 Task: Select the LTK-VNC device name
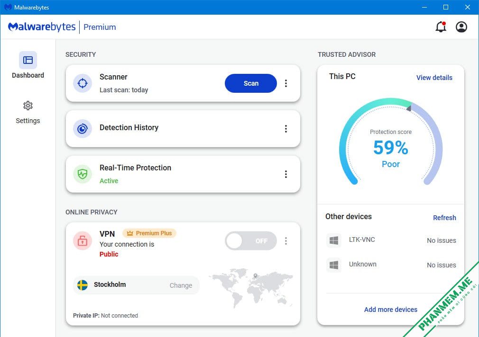(x=362, y=239)
